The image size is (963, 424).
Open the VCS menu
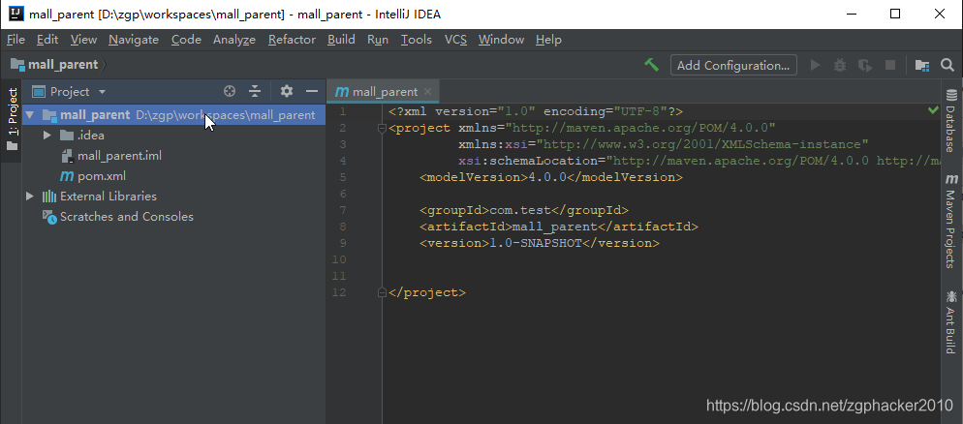pyautogui.click(x=455, y=40)
